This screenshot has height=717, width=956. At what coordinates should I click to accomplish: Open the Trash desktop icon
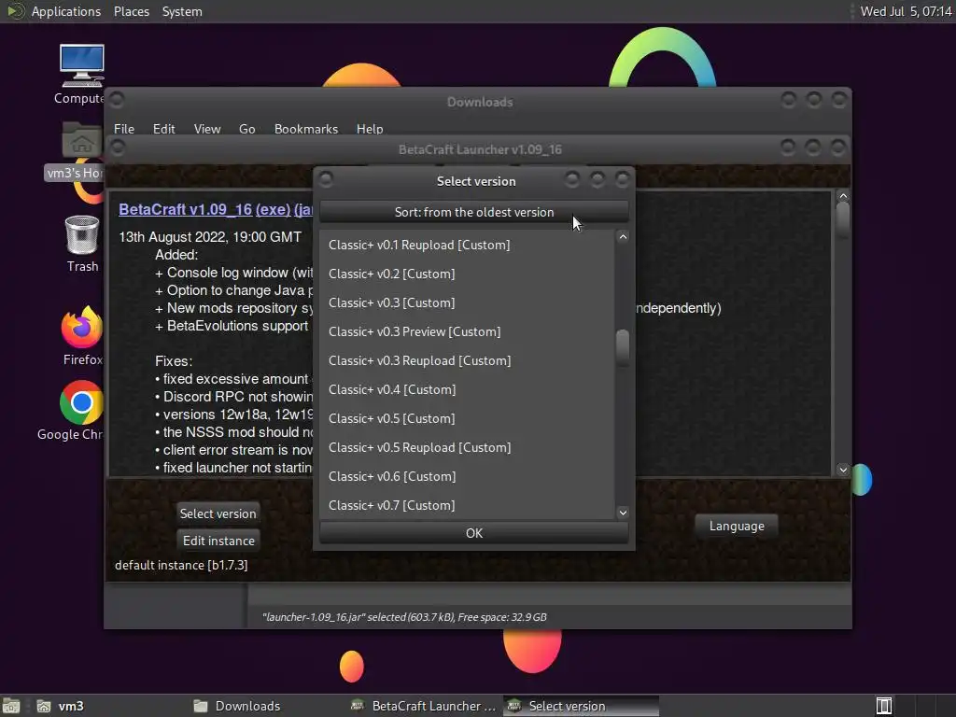82,234
